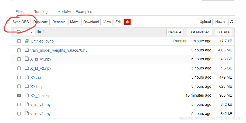Screen dimensions: 246x123
Task: Open the New dropdown menu
Action: [x=220, y=22]
